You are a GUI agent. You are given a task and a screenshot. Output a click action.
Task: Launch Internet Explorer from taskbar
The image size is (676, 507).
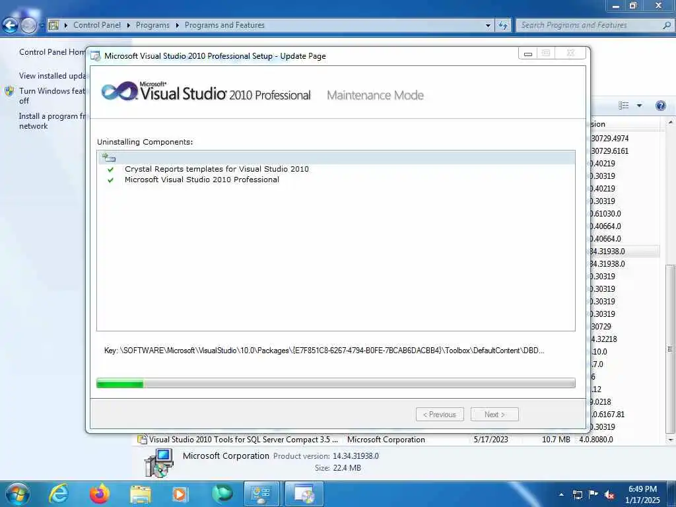(59, 494)
